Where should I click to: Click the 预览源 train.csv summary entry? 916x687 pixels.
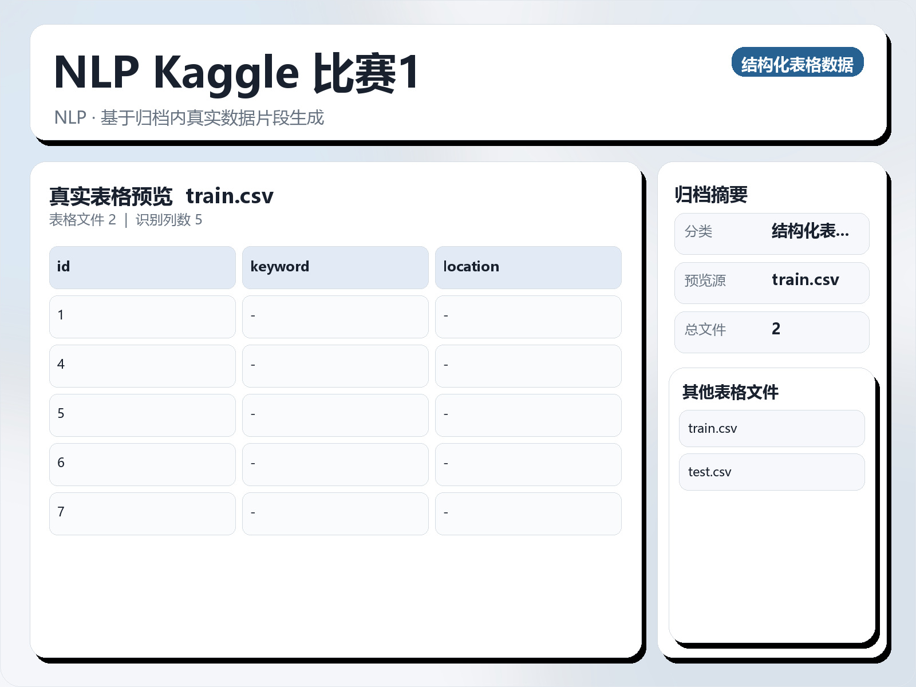(x=772, y=282)
